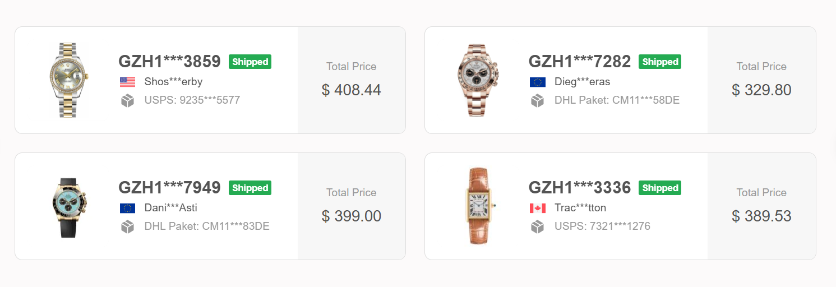Open order number GZH1***3859
This screenshot has height=287, width=836.
(169, 62)
